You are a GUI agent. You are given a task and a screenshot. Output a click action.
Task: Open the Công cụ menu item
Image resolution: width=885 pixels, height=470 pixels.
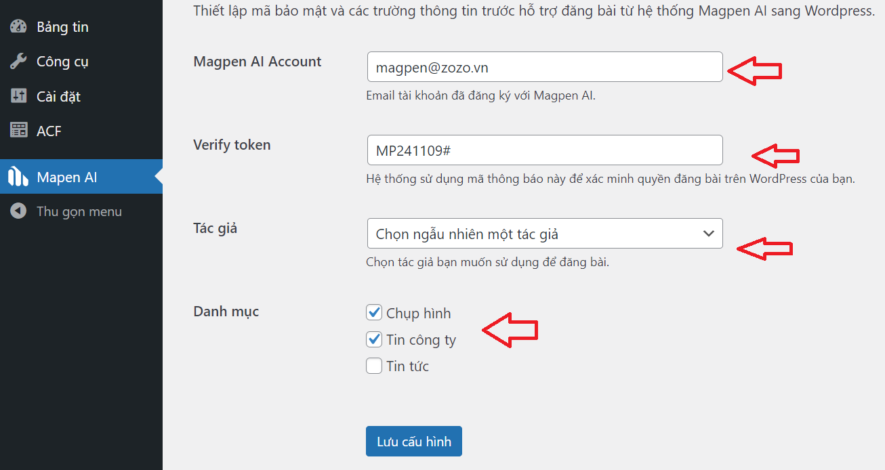click(x=81, y=62)
